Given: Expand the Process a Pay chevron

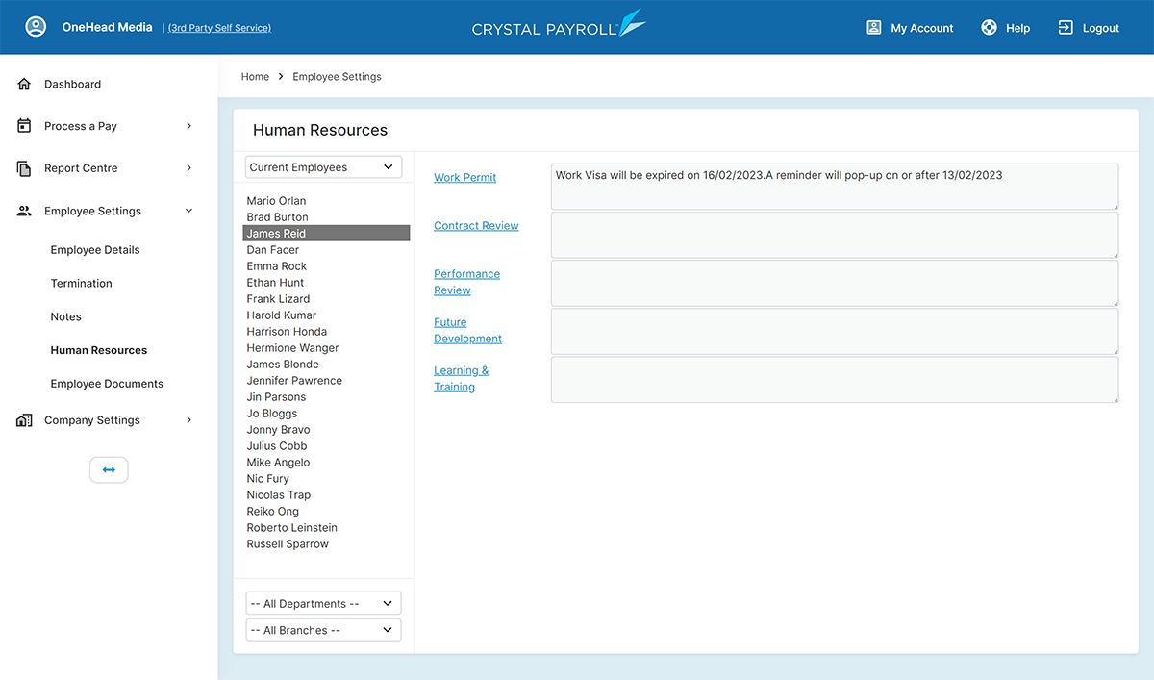Looking at the screenshot, I should (x=188, y=126).
